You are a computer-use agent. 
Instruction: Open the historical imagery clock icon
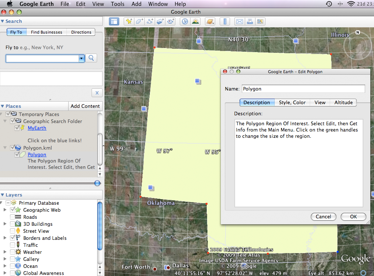[x=185, y=21]
